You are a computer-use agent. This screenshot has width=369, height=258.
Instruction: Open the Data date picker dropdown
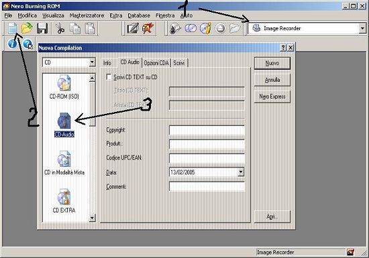(240, 172)
